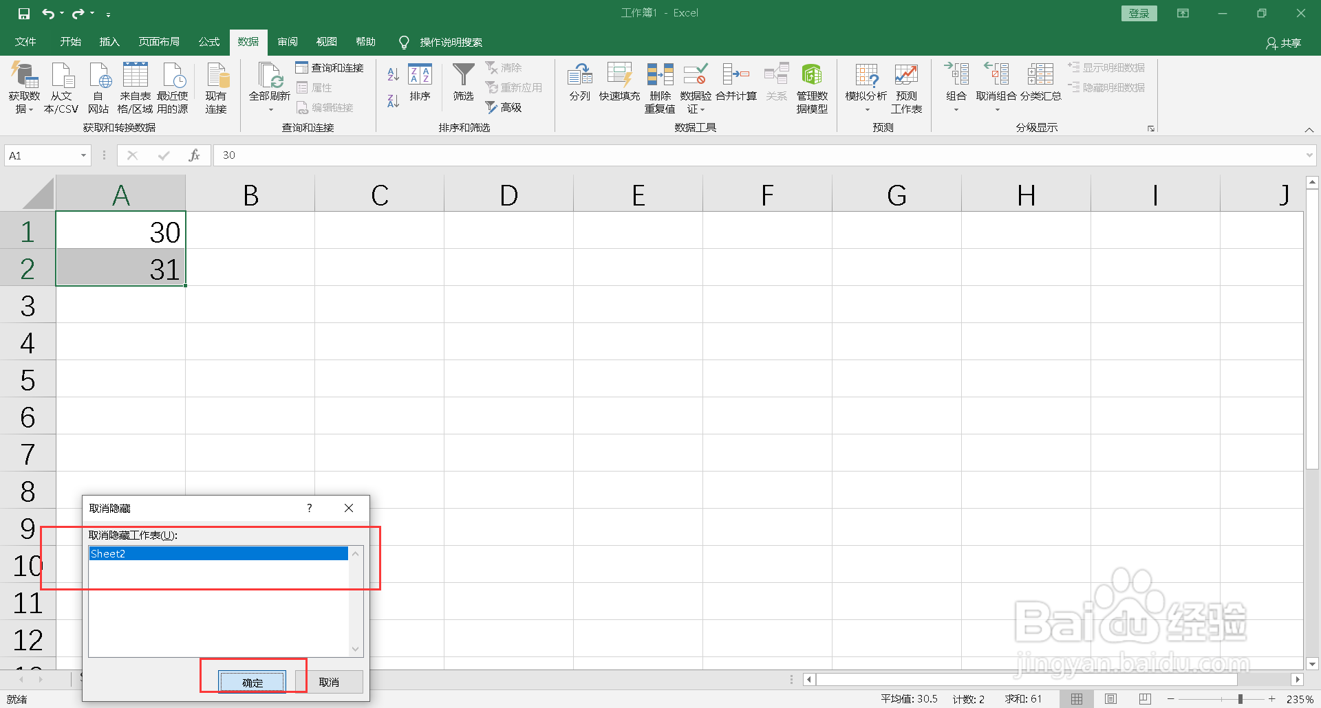Click the Save icon in title bar
The width and height of the screenshot is (1321, 708).
24,13
